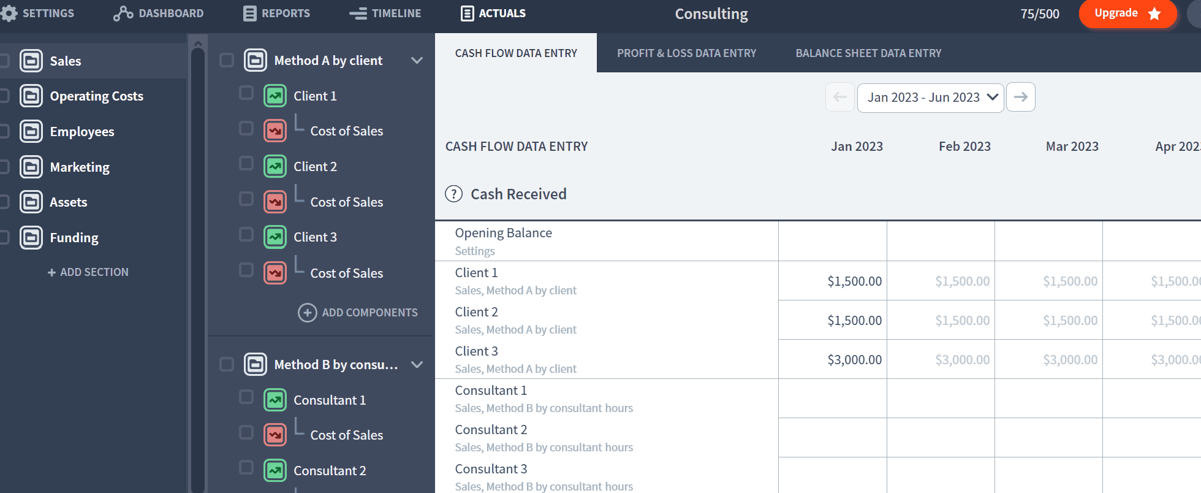The height and width of the screenshot is (493, 1201).
Task: Click the components panel scrollbar
Action: pyautogui.click(x=197, y=270)
